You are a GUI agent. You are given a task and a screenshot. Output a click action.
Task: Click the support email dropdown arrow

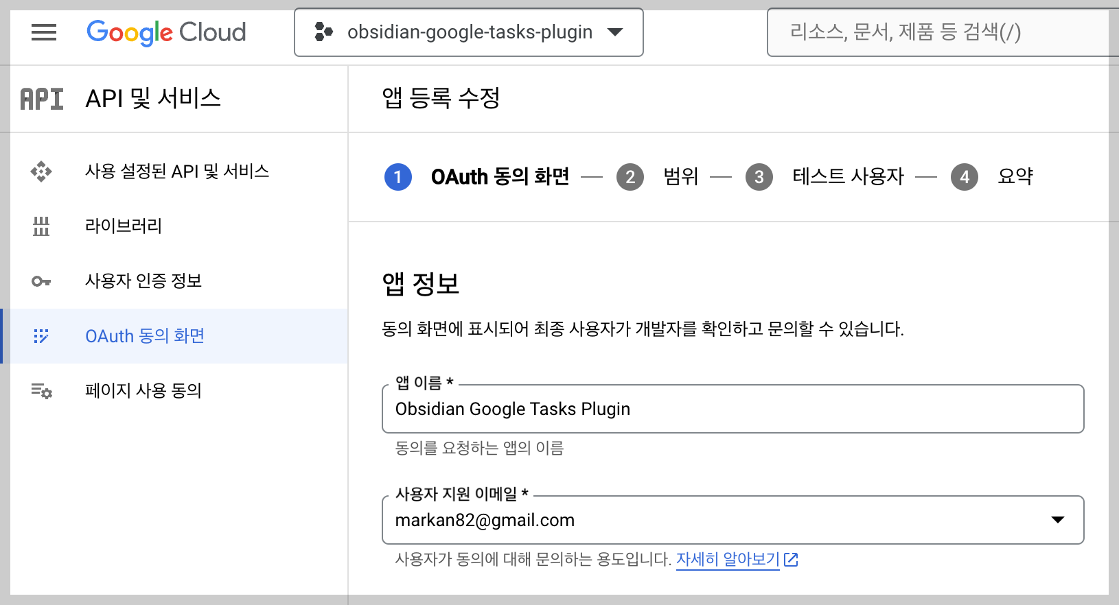pyautogui.click(x=1058, y=520)
